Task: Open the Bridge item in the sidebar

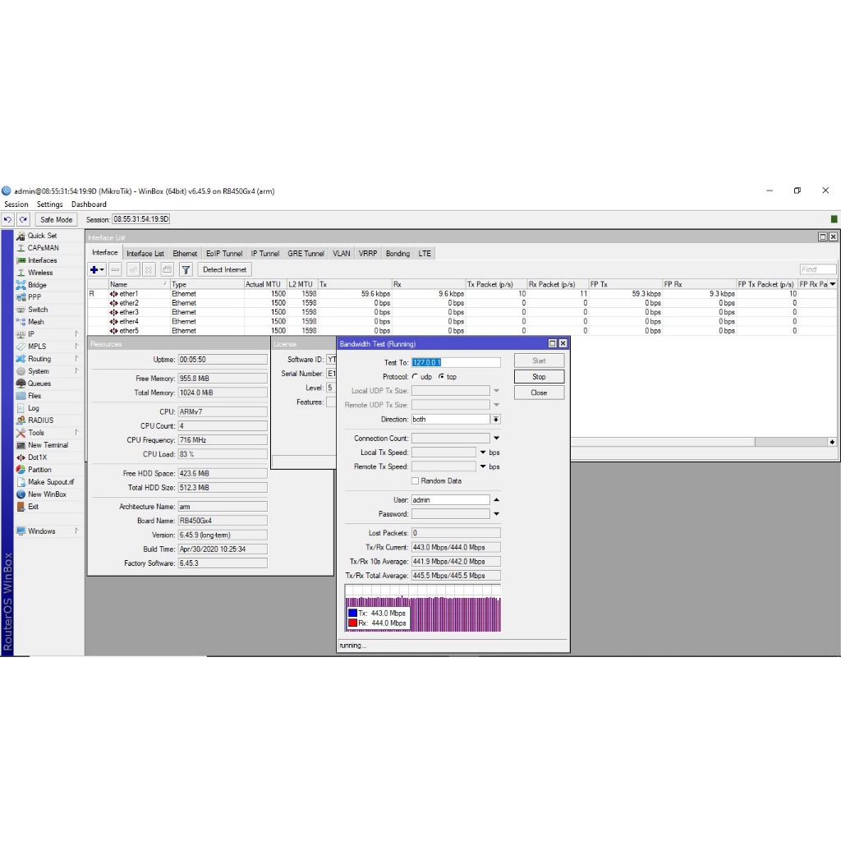Action: tap(37, 285)
